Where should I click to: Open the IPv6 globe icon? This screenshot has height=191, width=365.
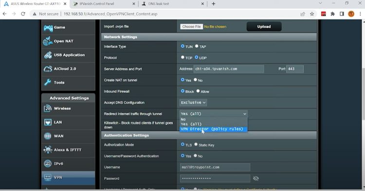coord(48,163)
